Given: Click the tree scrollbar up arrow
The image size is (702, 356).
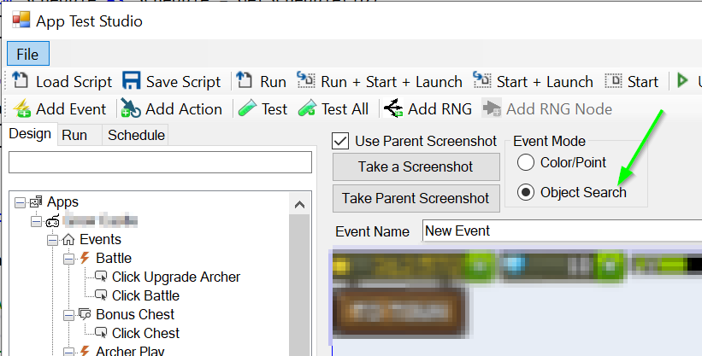Looking at the screenshot, I should tap(299, 205).
